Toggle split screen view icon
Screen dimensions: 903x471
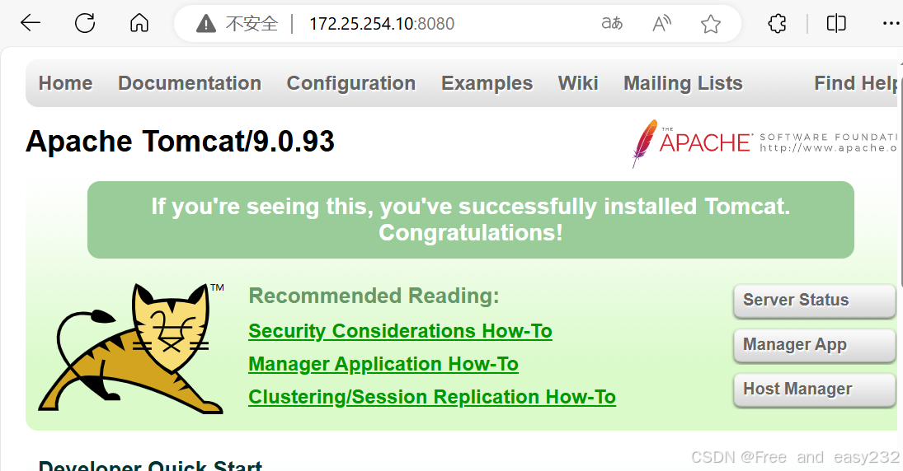coord(836,23)
